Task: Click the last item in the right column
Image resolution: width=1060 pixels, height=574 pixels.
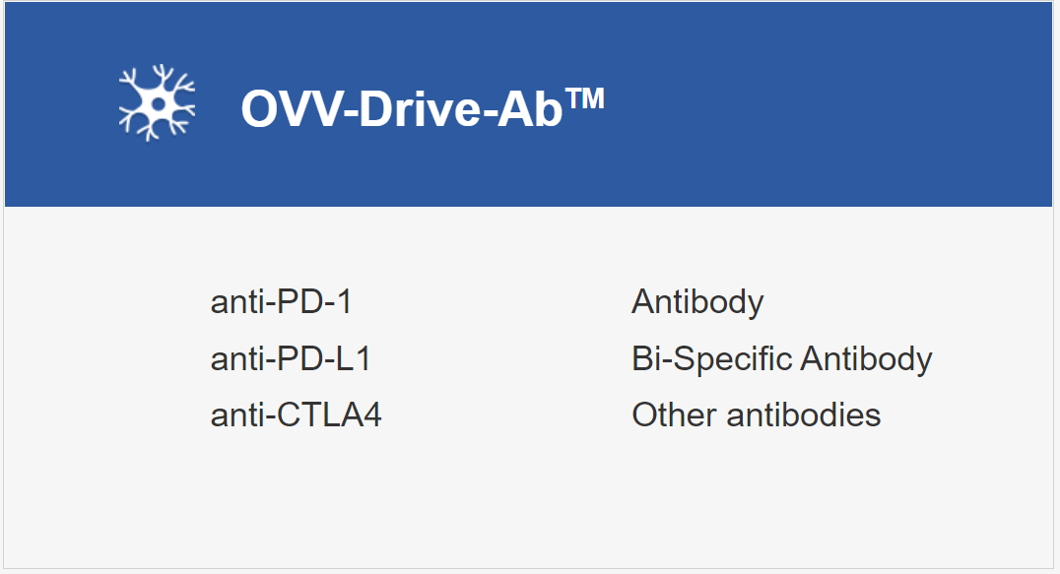Action: click(x=756, y=415)
